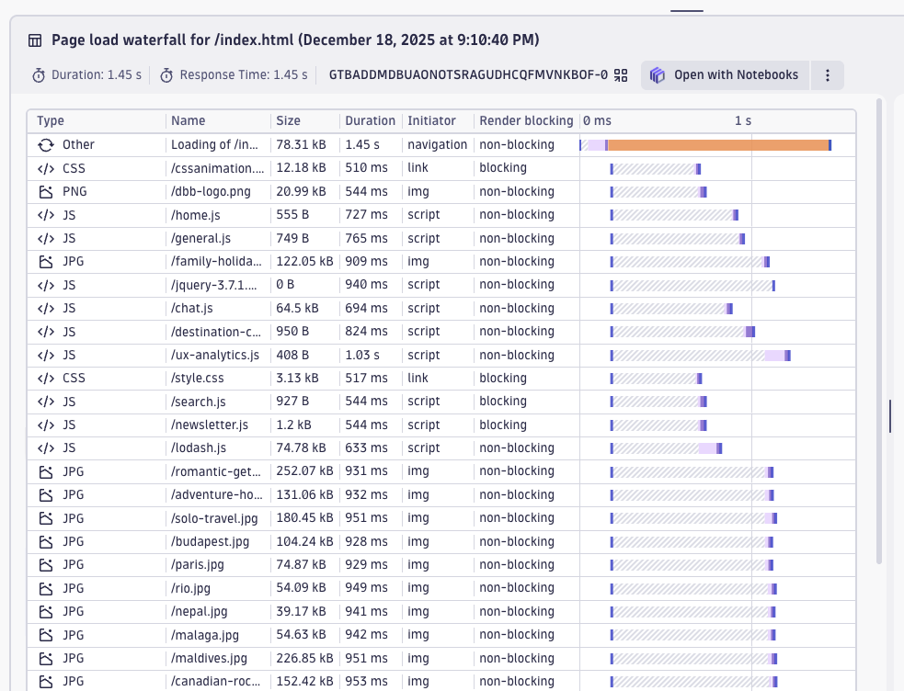Click the Notebooks icon on the Open with Notebooks button
This screenshot has width=904, height=691.
(658, 74)
